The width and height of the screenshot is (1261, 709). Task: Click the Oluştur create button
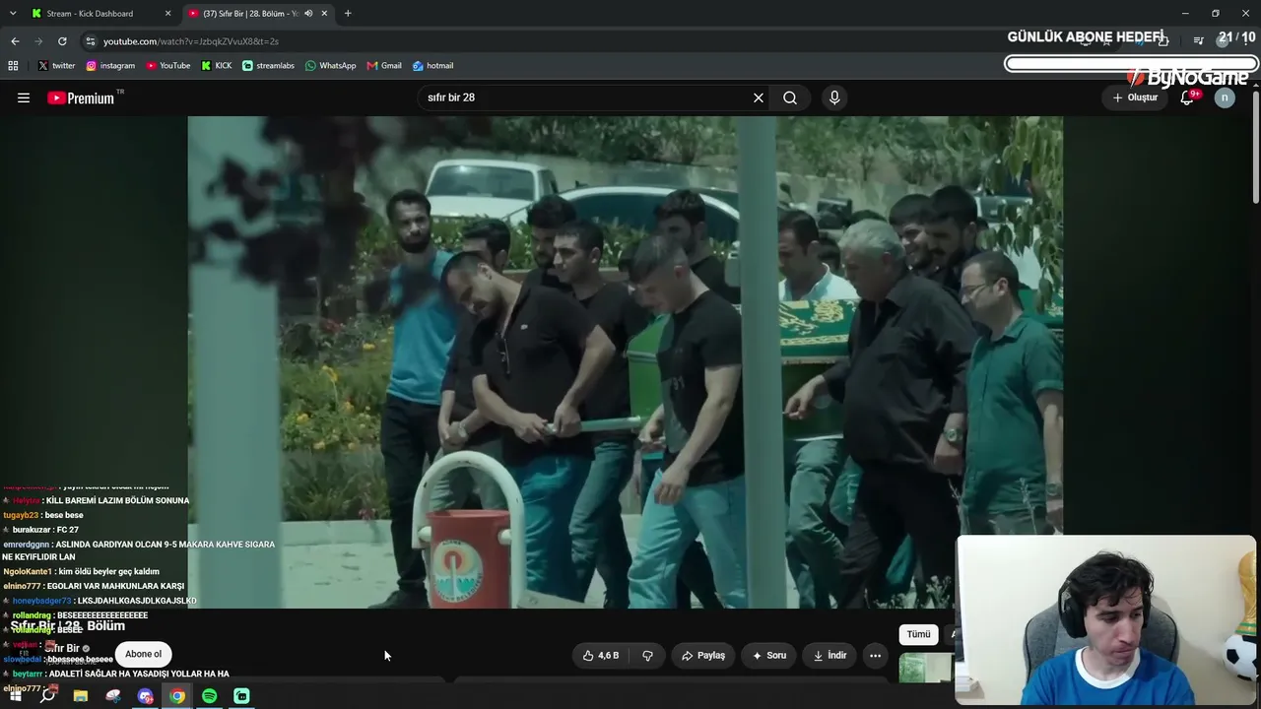(x=1135, y=97)
